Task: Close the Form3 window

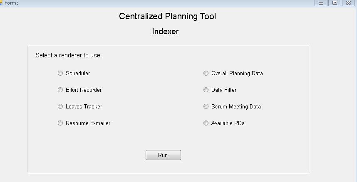Action: pyautogui.click(x=348, y=3)
